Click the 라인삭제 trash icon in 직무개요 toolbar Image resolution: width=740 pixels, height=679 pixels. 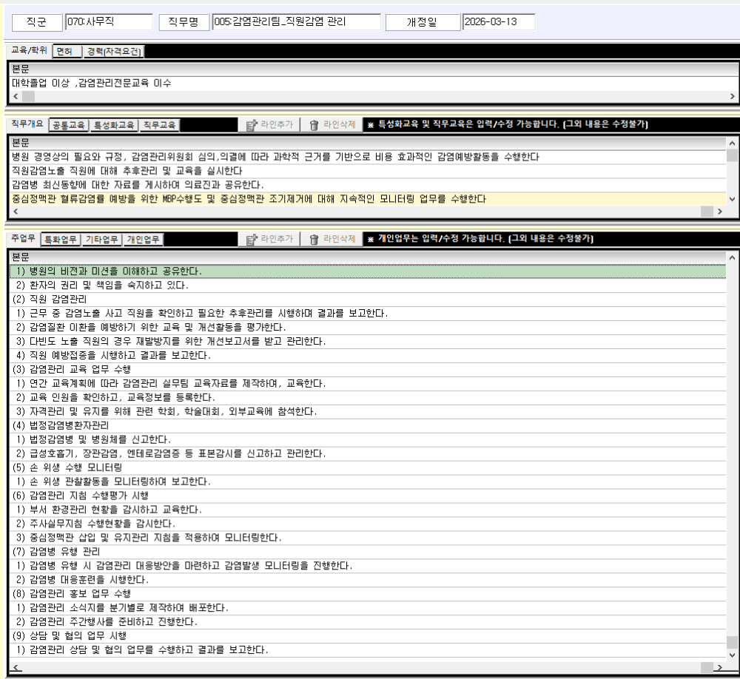tap(314, 126)
